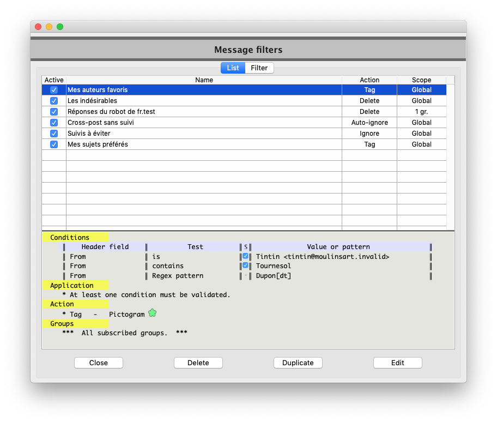497x423 pixels.
Task: Uncheck the S checkbox beside Tournesol
Action: pos(246,266)
